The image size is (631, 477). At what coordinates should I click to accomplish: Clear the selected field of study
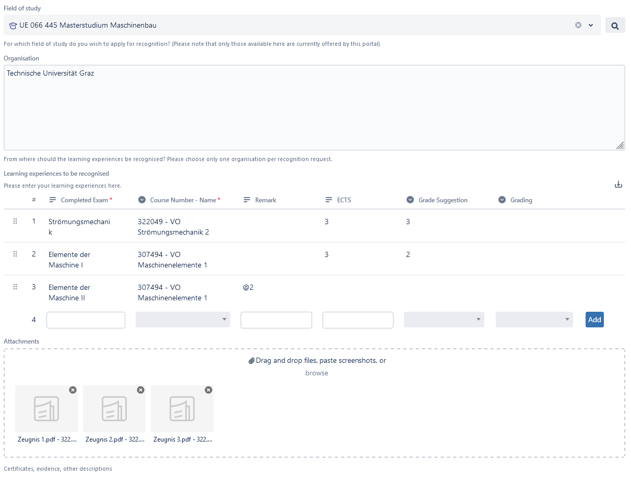[x=578, y=25]
